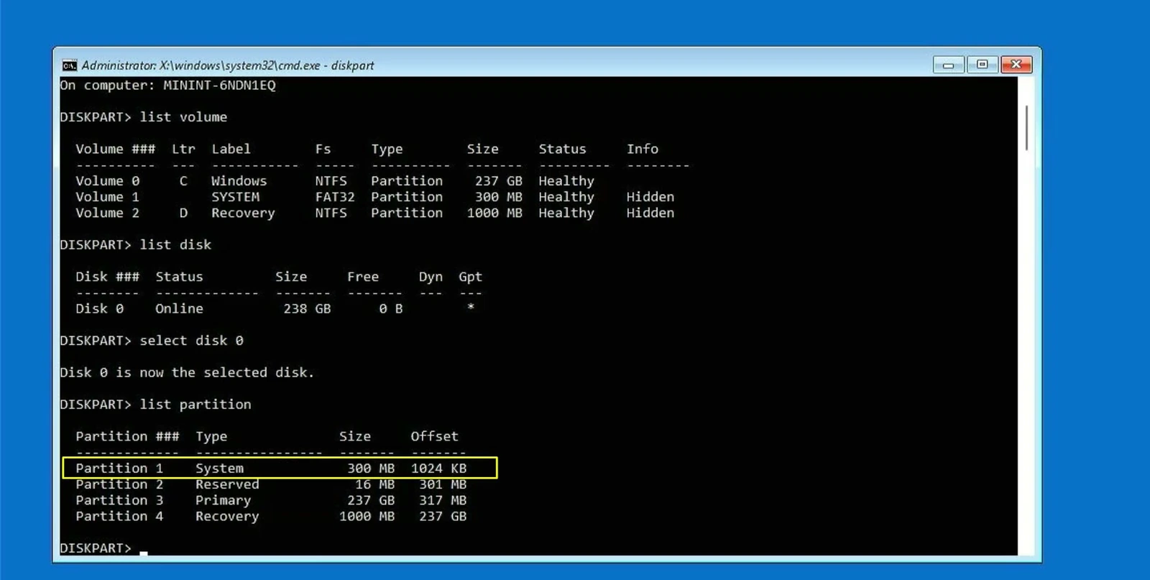Select 'Partition 4' in the partition list
The image size is (1150, 580).
pyautogui.click(x=119, y=516)
